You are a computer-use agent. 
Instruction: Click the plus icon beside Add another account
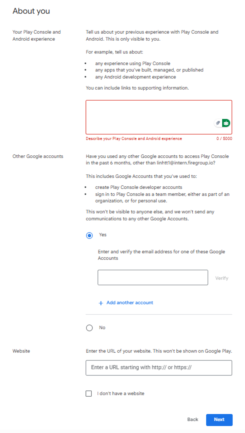point(100,303)
